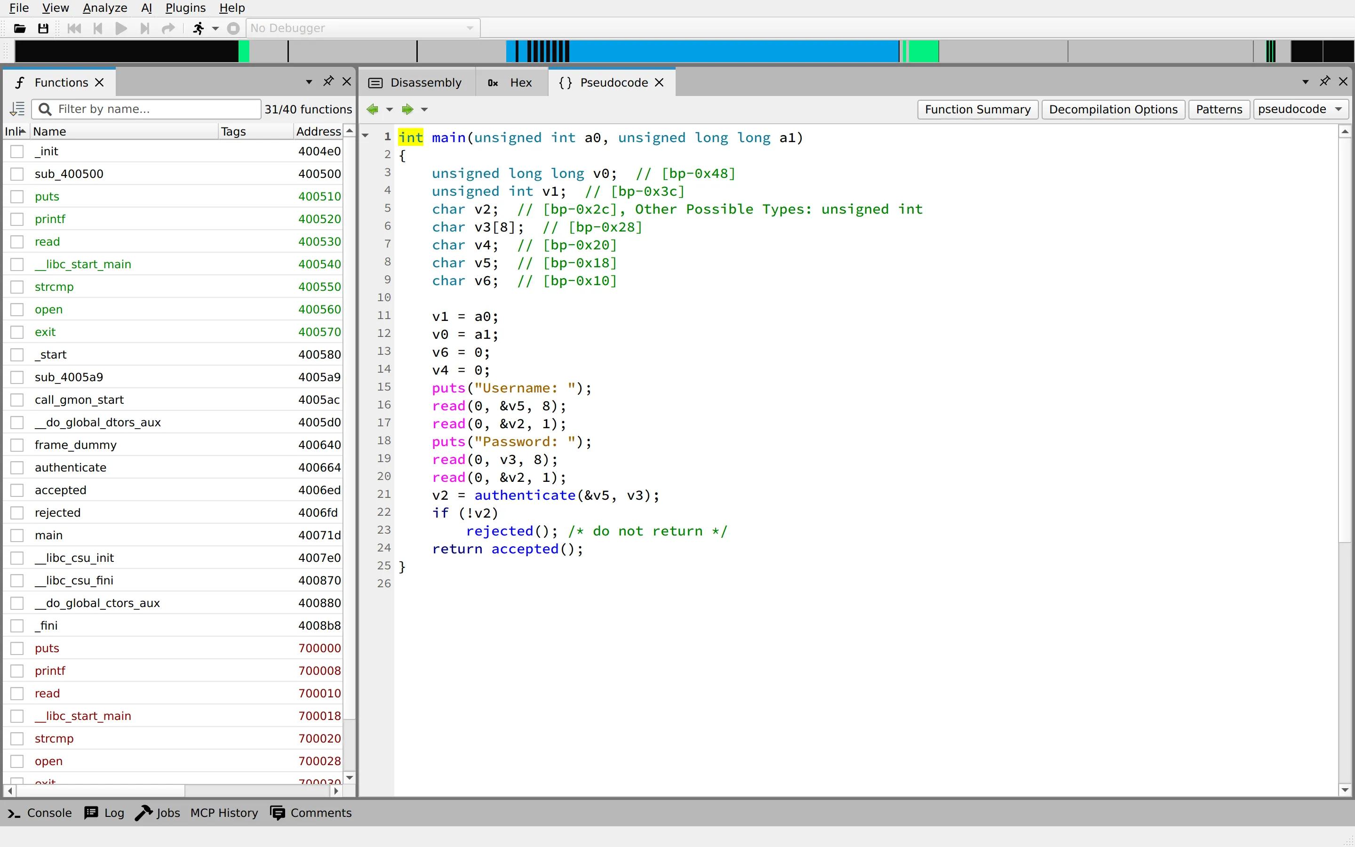Collapse the main function fold arrow
The height and width of the screenshot is (847, 1355).
(x=366, y=136)
